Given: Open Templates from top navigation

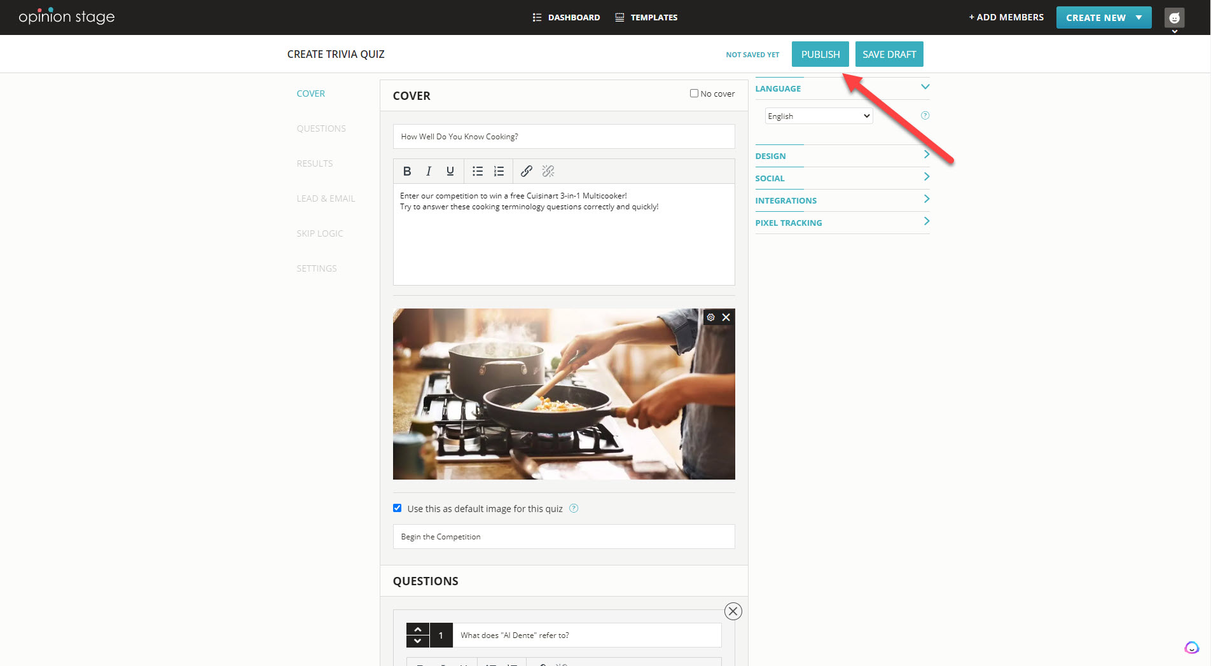Looking at the screenshot, I should (647, 18).
